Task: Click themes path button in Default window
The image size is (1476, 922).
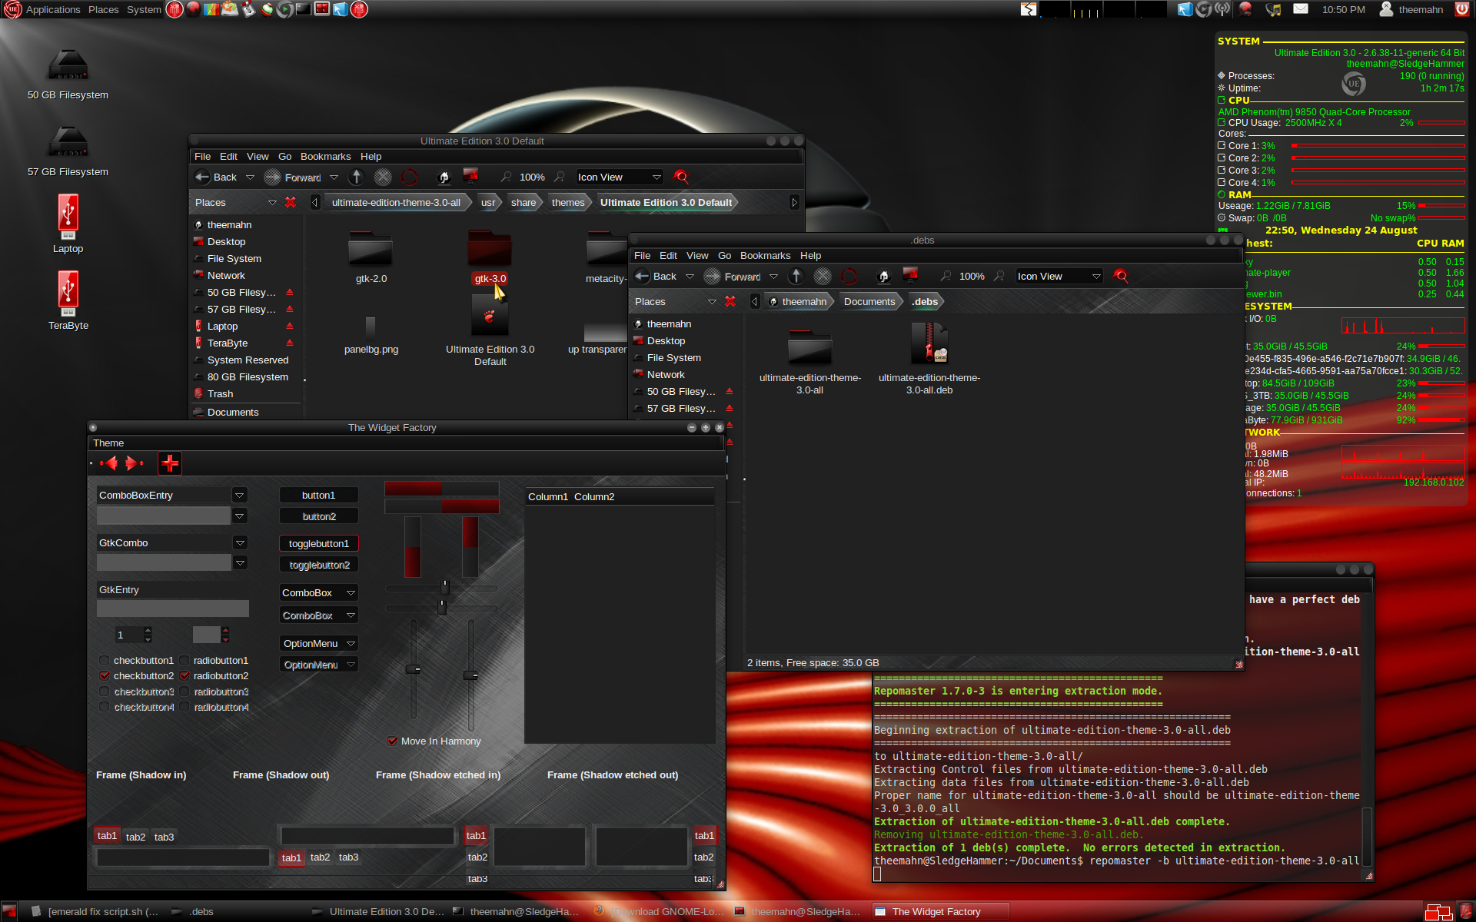Action: pos(568,202)
